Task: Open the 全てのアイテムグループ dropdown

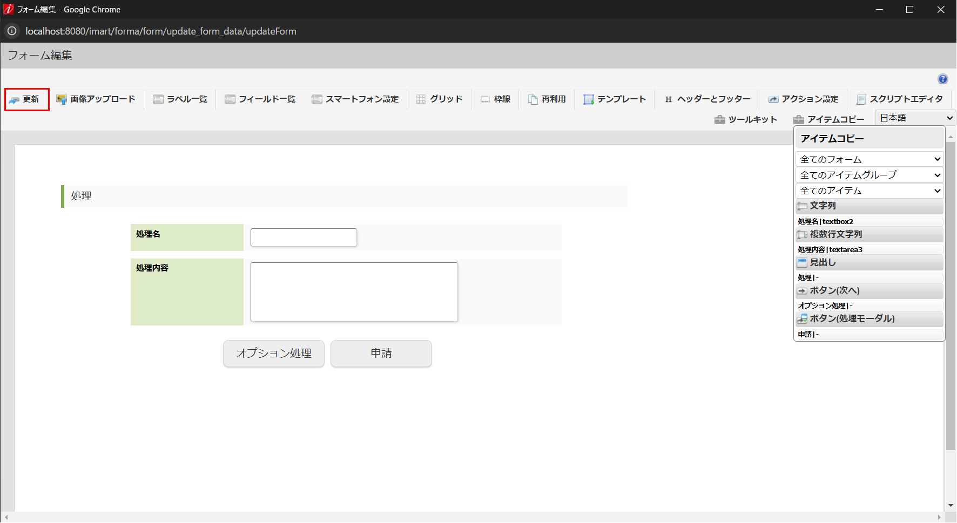Action: 869,174
